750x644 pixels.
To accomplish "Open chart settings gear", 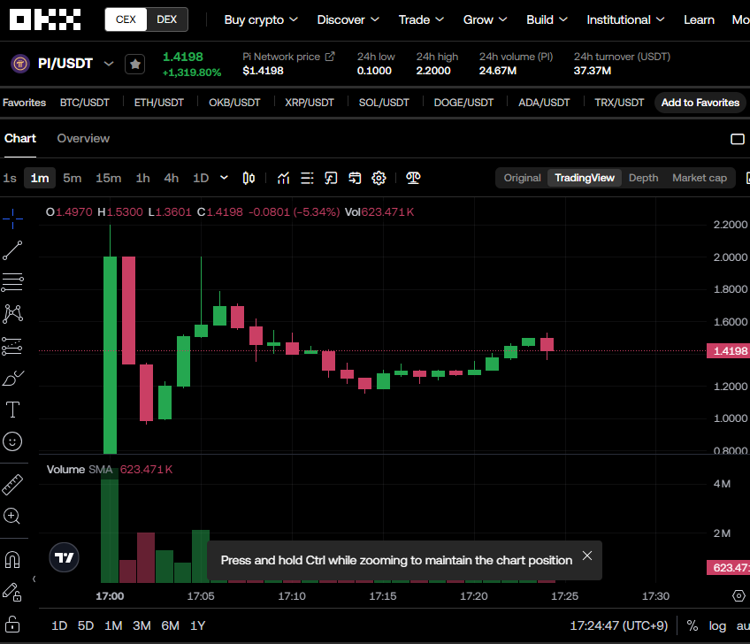I will tap(379, 178).
